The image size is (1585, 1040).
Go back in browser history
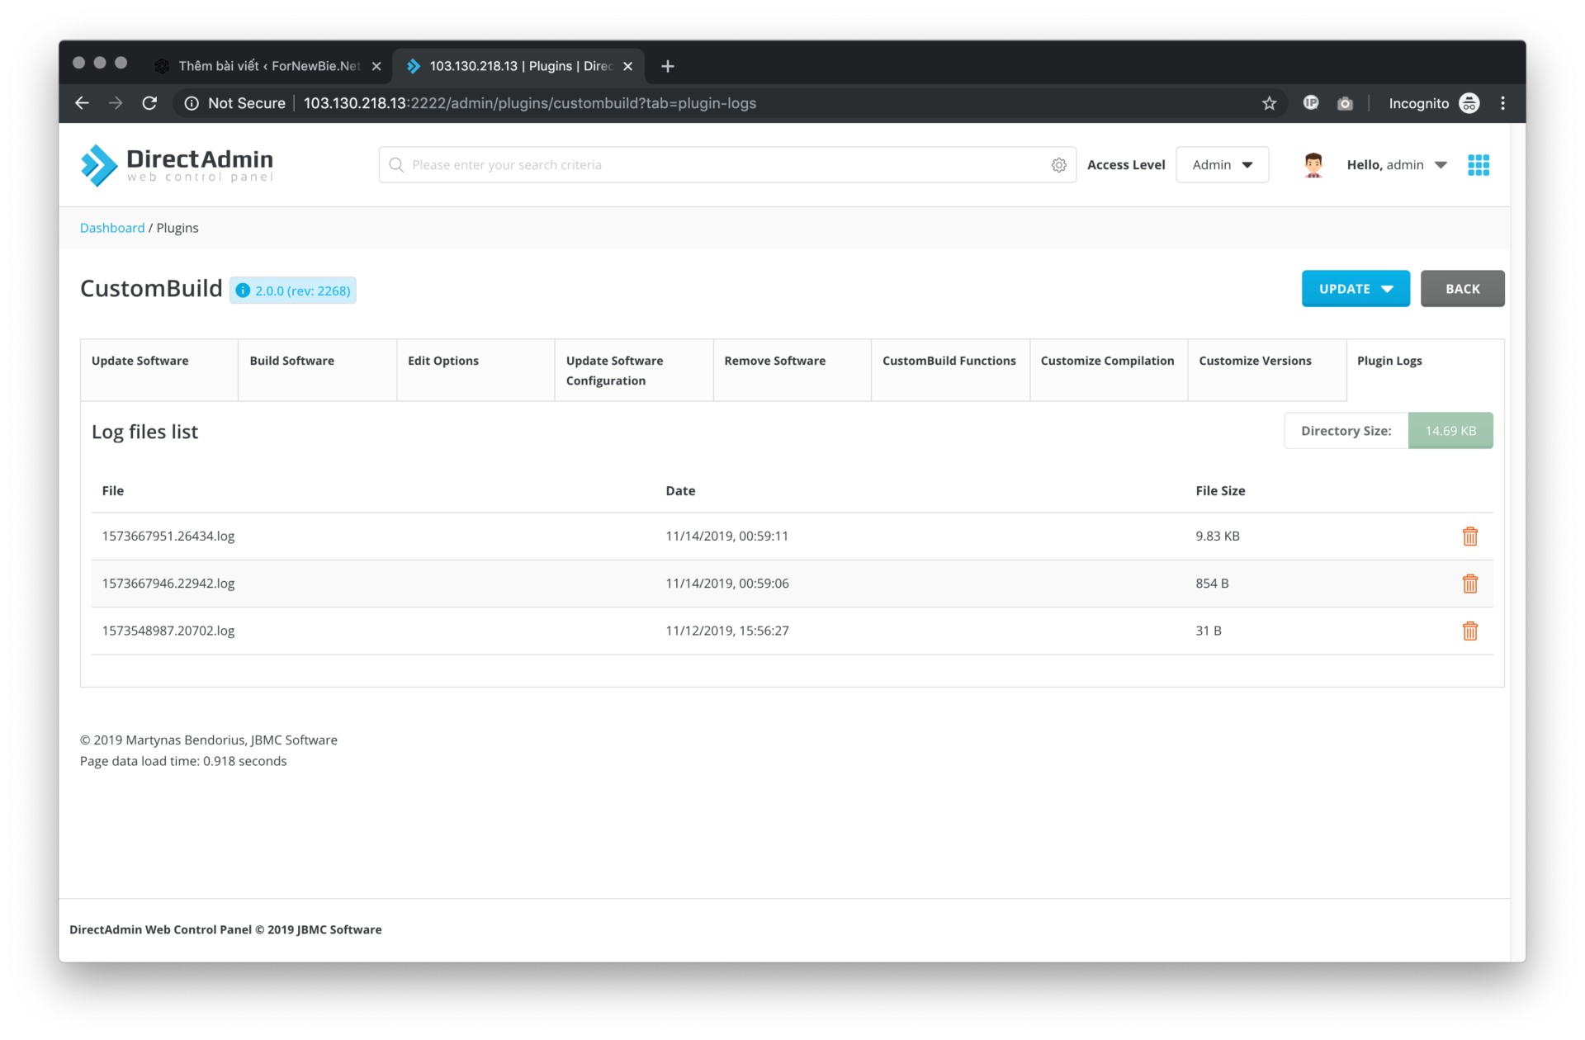[x=82, y=103]
